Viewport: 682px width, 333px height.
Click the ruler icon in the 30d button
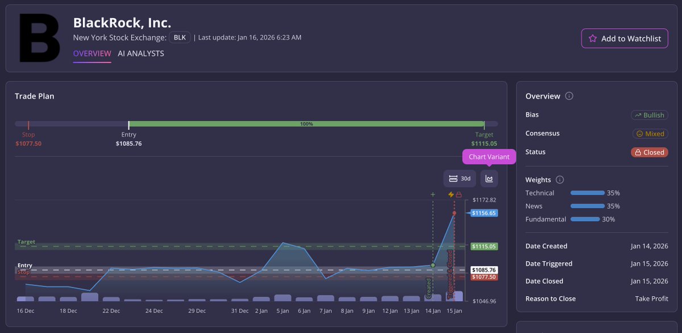(453, 179)
